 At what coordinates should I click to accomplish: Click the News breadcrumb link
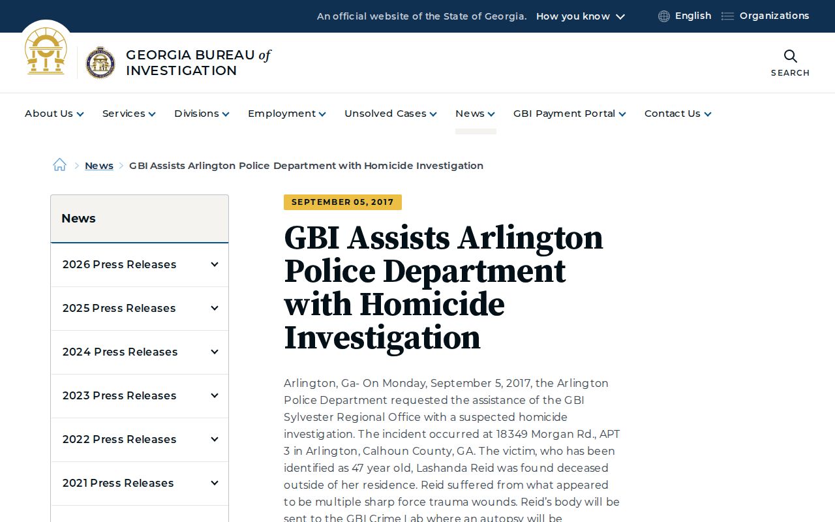(x=99, y=166)
